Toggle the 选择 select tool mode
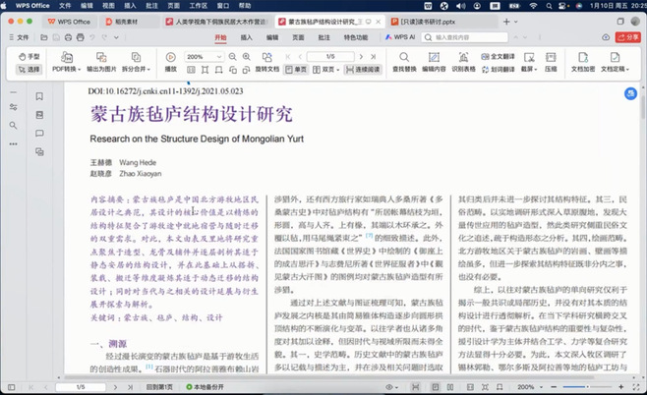The image size is (647, 395). click(29, 70)
